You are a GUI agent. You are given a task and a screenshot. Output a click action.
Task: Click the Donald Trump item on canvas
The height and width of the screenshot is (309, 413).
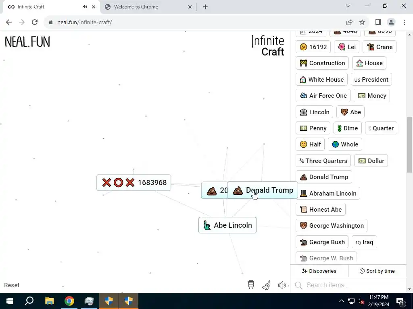point(263,190)
